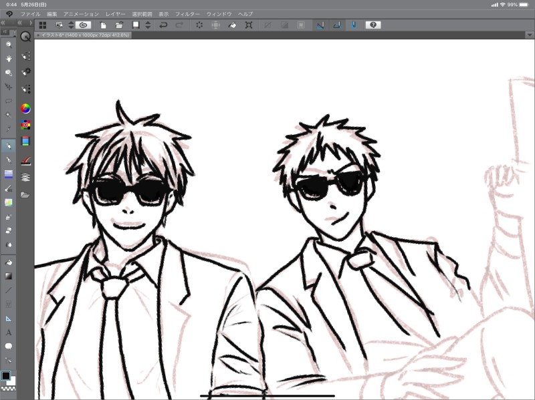Select the Zoom magnifier tool
The image size is (535, 400).
(9, 45)
